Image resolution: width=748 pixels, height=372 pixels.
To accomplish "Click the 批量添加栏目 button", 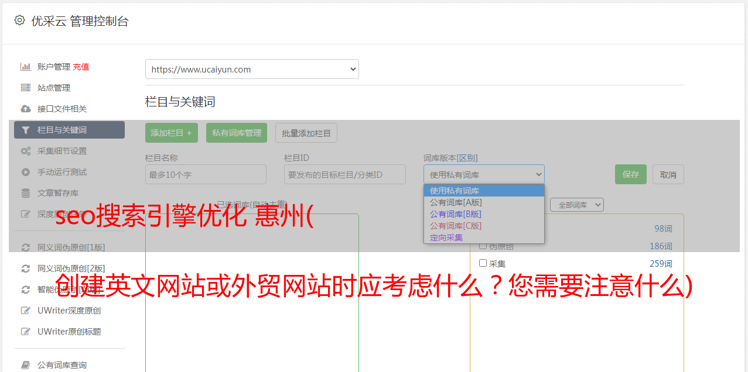I will click(306, 133).
